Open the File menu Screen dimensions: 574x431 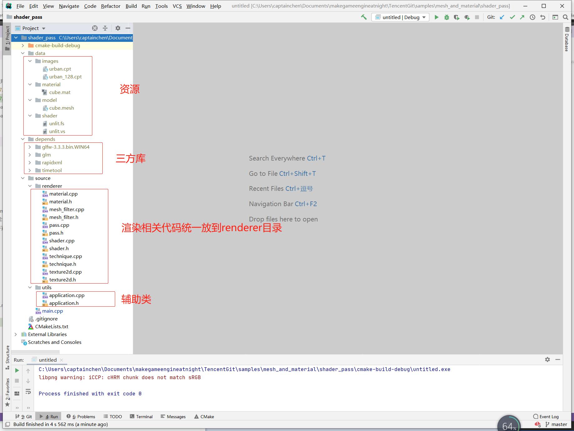point(20,6)
